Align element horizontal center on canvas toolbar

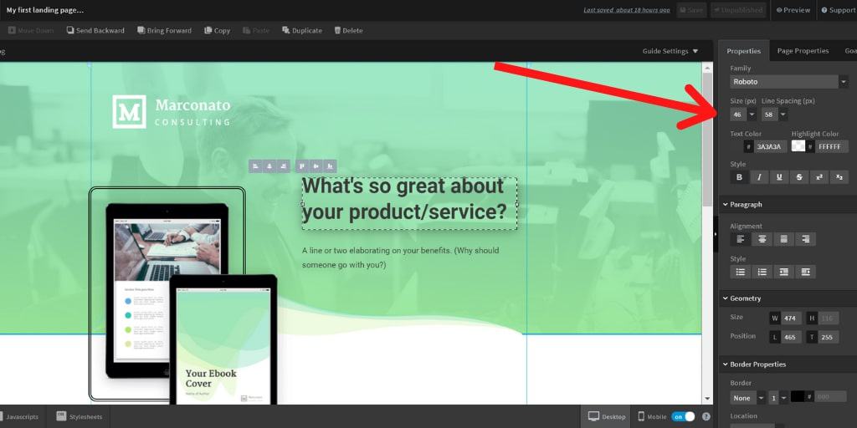click(269, 166)
